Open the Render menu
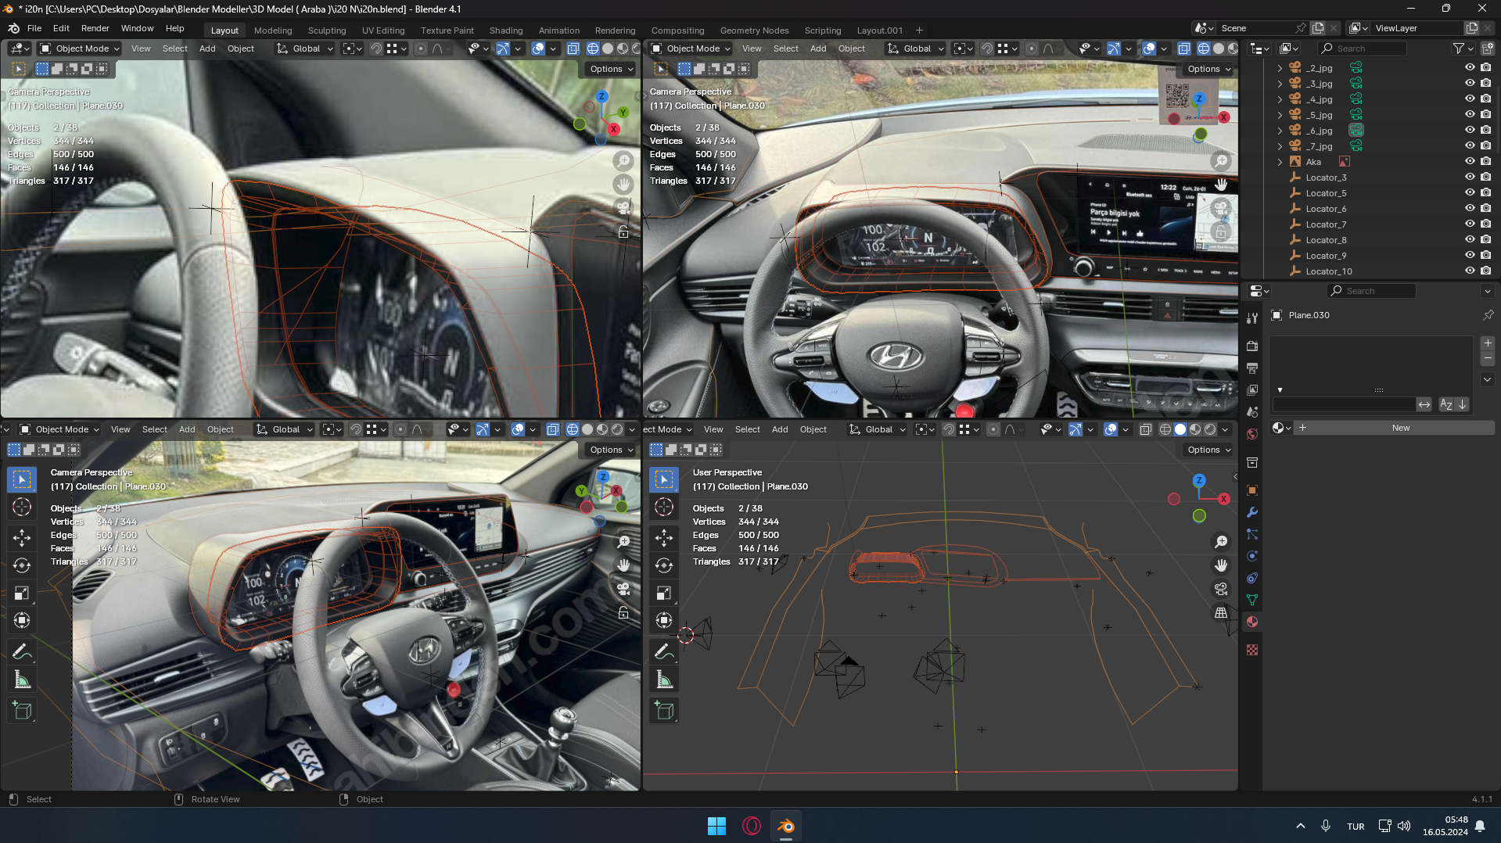Viewport: 1501px width, 843px height. coord(95,28)
